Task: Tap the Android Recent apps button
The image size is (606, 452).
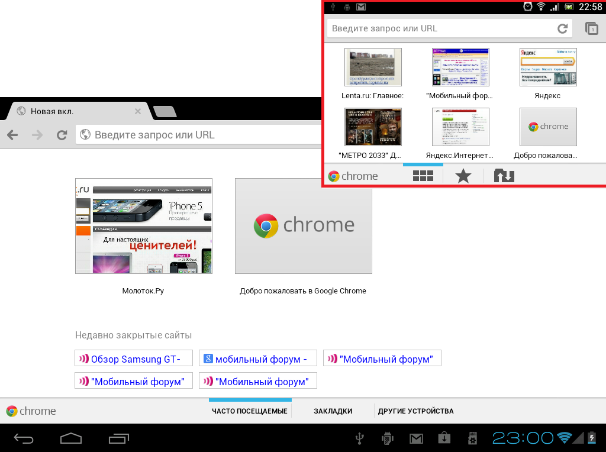Action: click(118, 438)
